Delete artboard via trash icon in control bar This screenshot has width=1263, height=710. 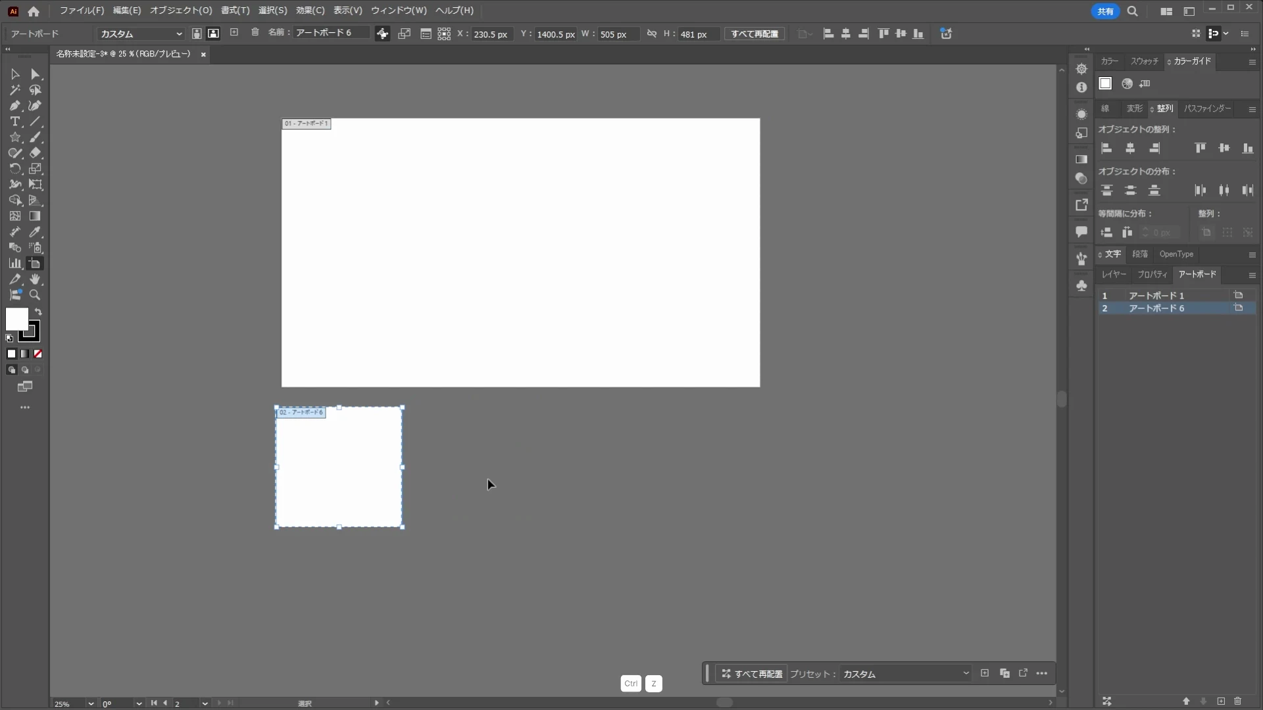(x=255, y=32)
